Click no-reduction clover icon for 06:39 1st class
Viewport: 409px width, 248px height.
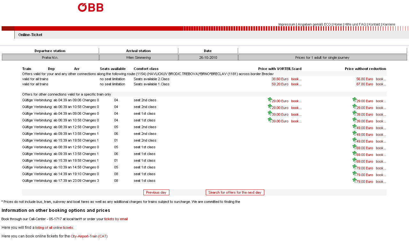coord(354,120)
